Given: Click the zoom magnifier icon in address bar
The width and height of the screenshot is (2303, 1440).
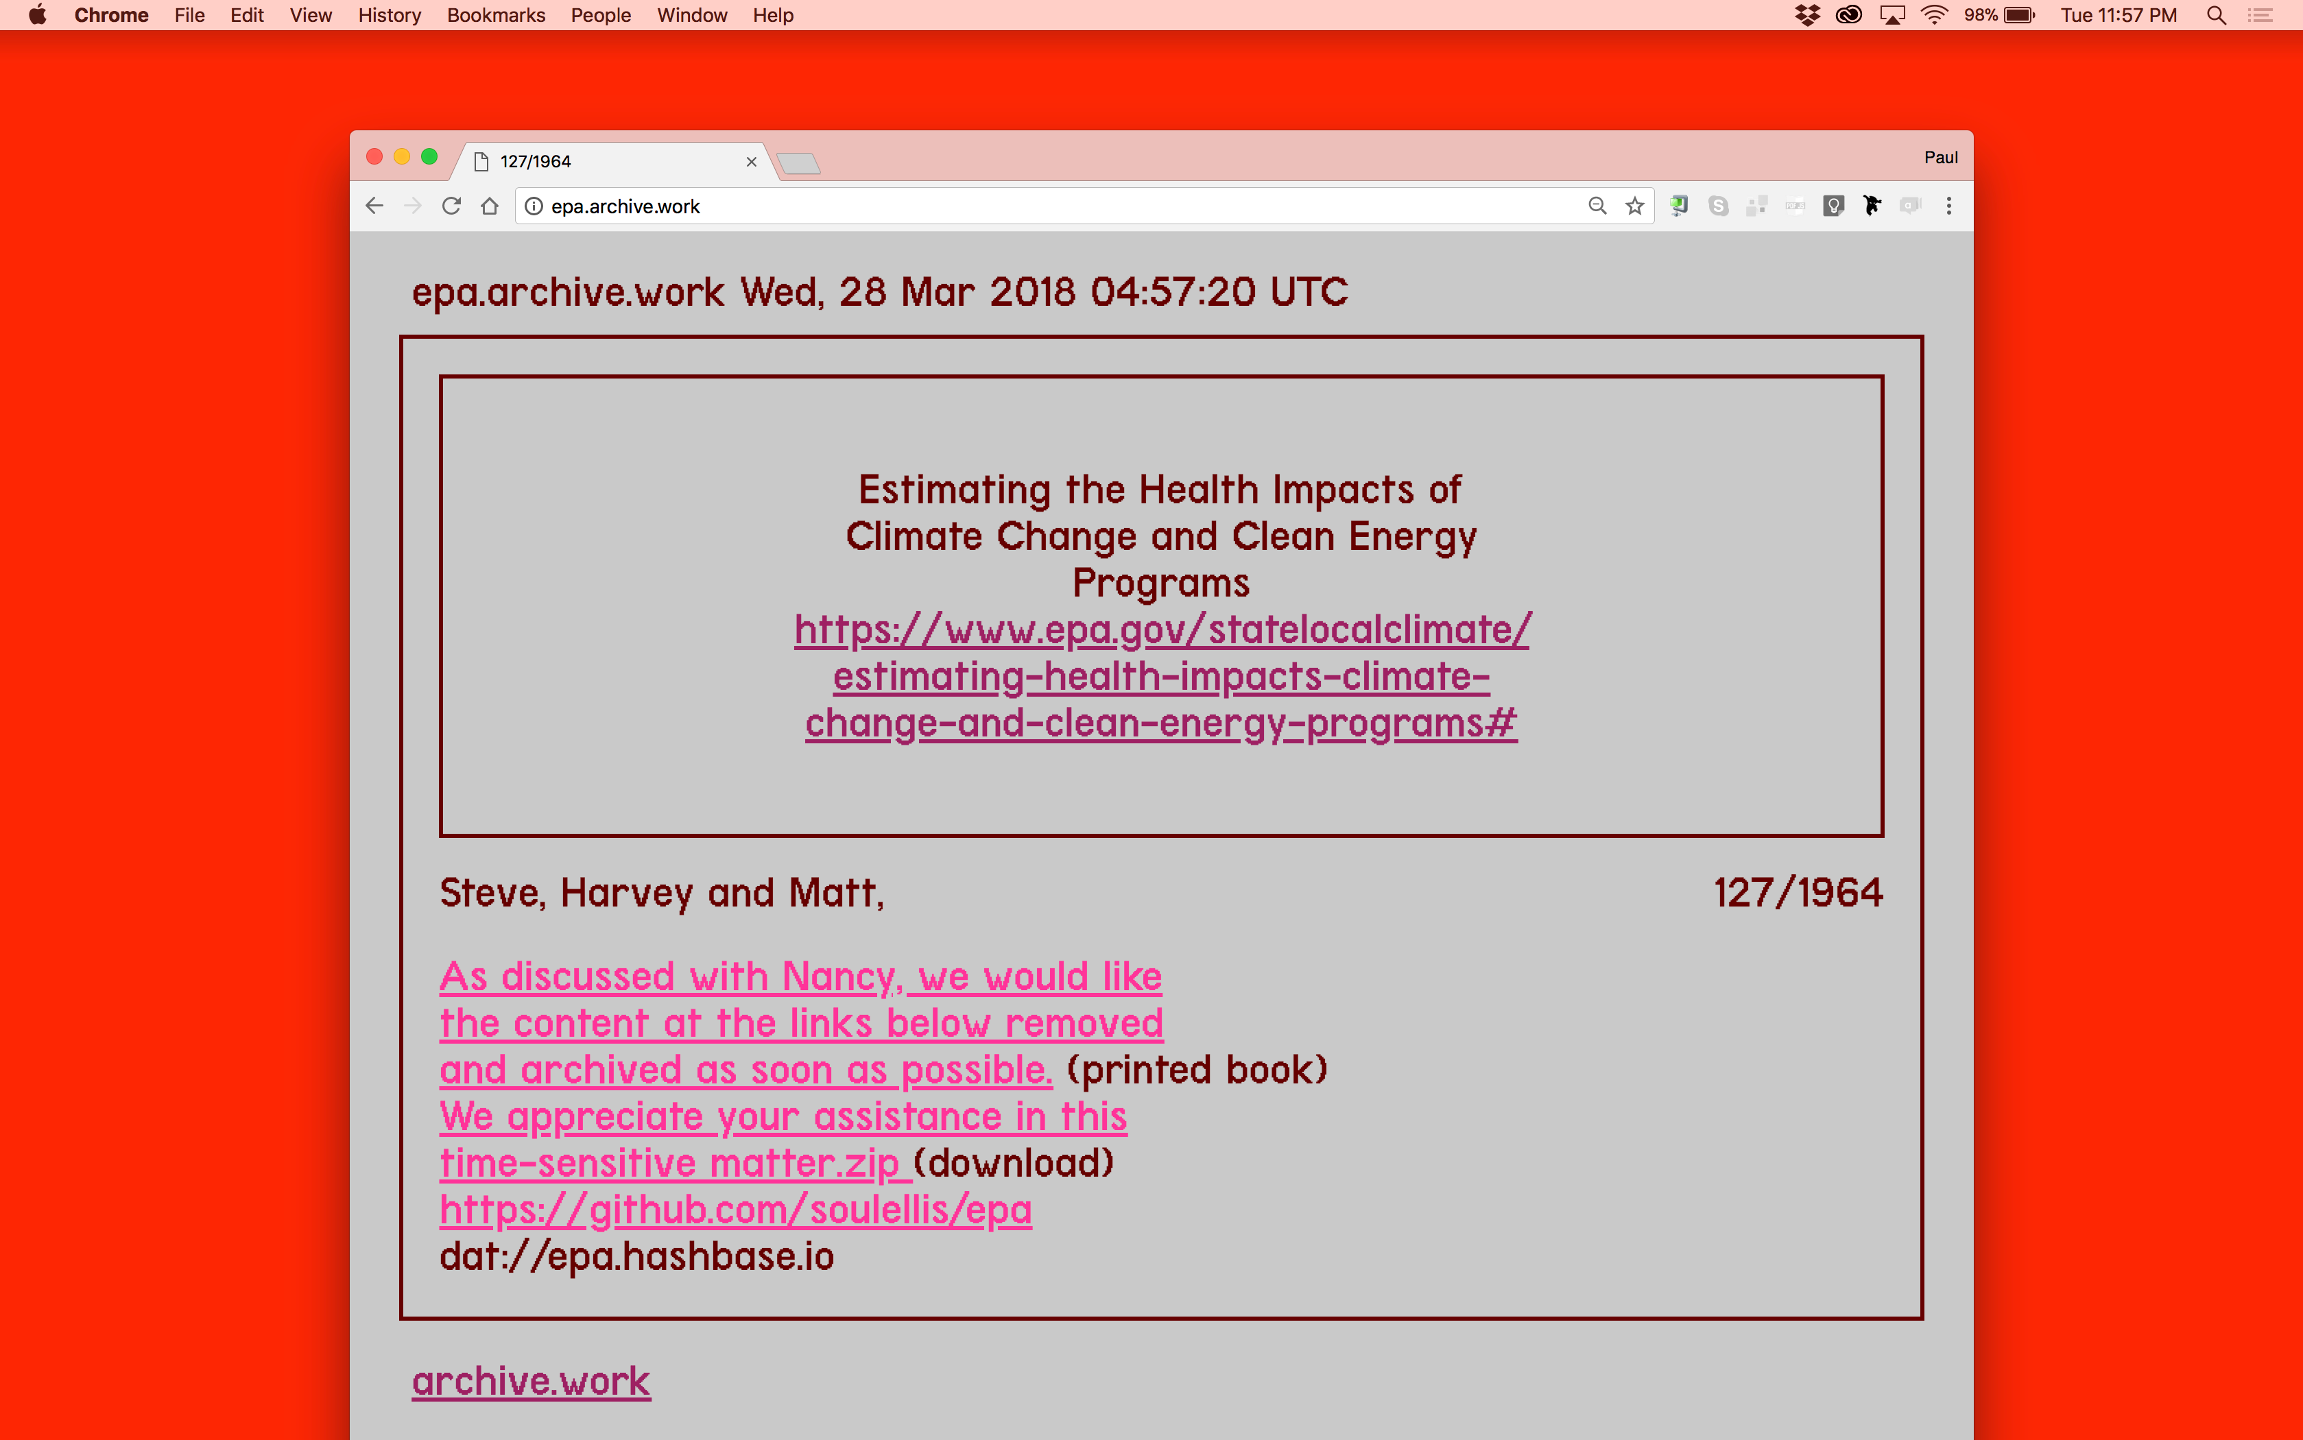Looking at the screenshot, I should click(1597, 206).
